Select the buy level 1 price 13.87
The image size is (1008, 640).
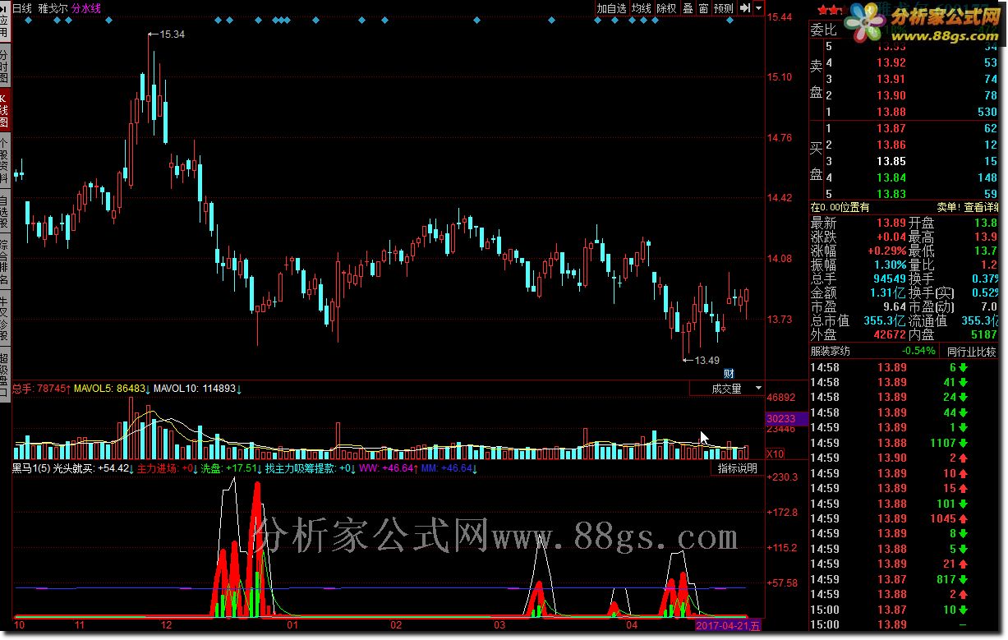(891, 128)
